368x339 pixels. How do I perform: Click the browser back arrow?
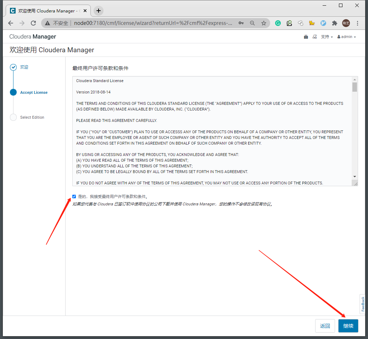pos(11,23)
